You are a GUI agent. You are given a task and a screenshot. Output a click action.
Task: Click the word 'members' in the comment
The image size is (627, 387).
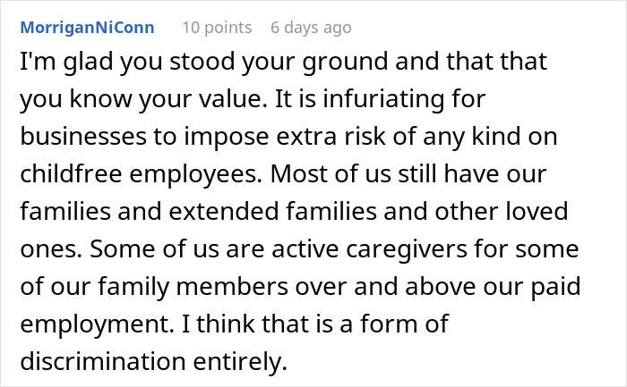232,286
